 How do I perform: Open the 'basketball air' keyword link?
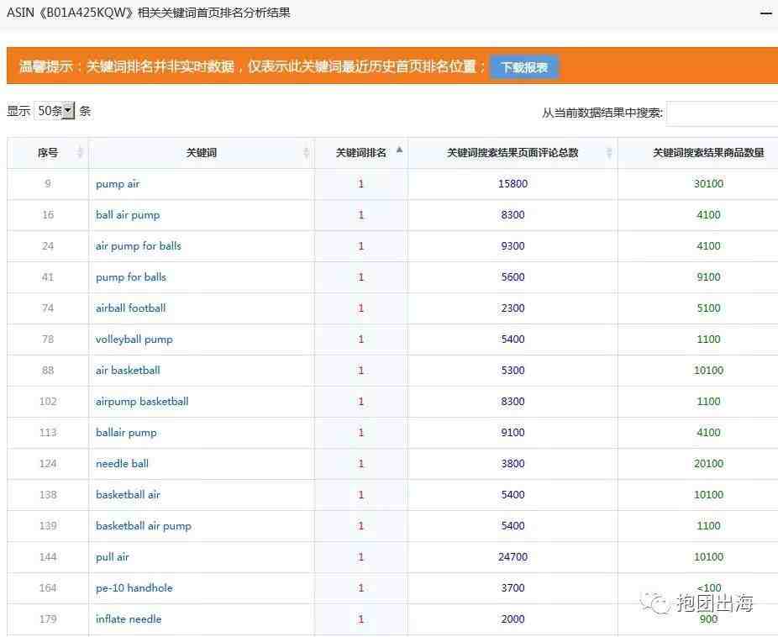[x=128, y=495]
